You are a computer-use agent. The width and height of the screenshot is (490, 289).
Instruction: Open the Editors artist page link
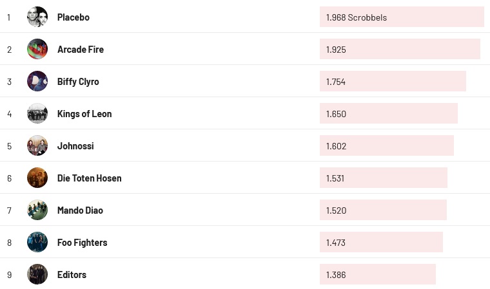click(72, 275)
